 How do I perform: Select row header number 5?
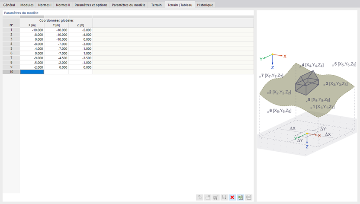point(11,48)
